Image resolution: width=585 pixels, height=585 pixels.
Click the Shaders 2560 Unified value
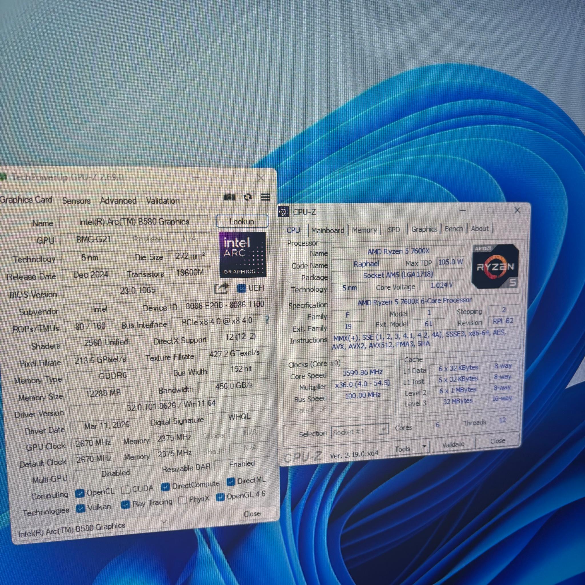(x=106, y=342)
